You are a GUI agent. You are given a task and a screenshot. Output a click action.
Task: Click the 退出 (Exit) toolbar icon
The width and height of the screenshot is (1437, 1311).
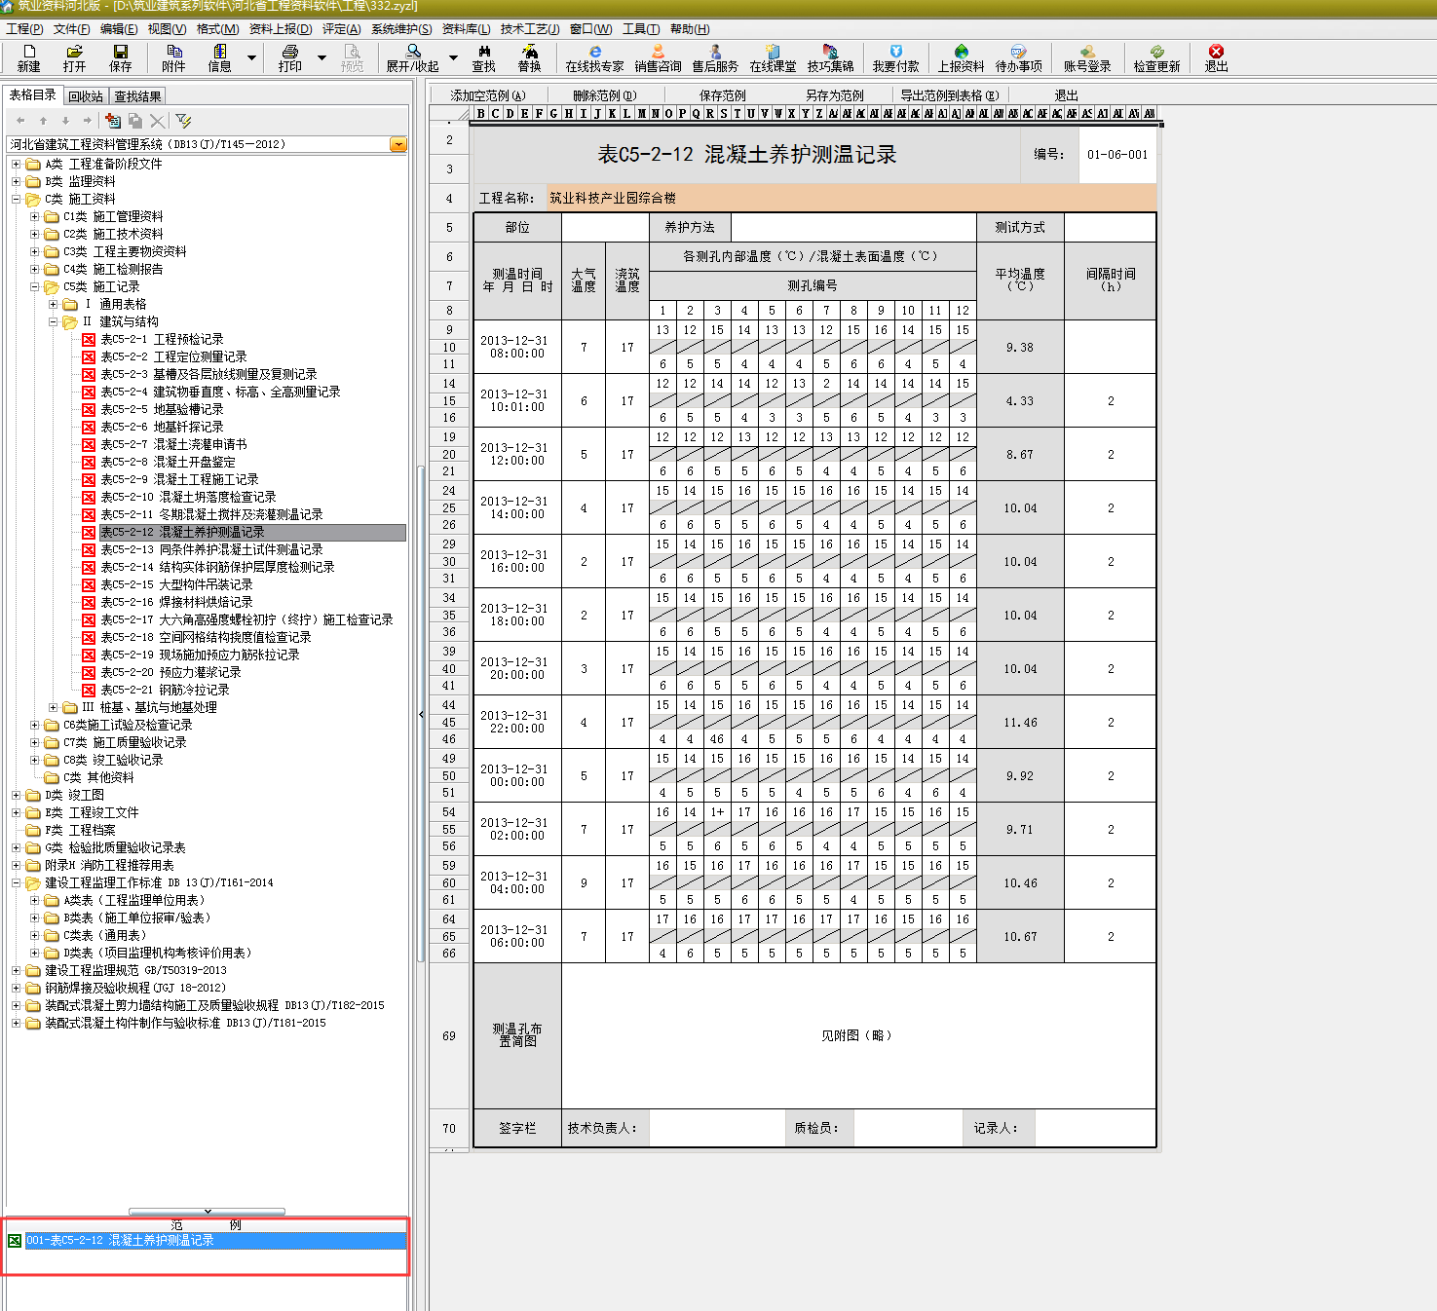[1216, 58]
